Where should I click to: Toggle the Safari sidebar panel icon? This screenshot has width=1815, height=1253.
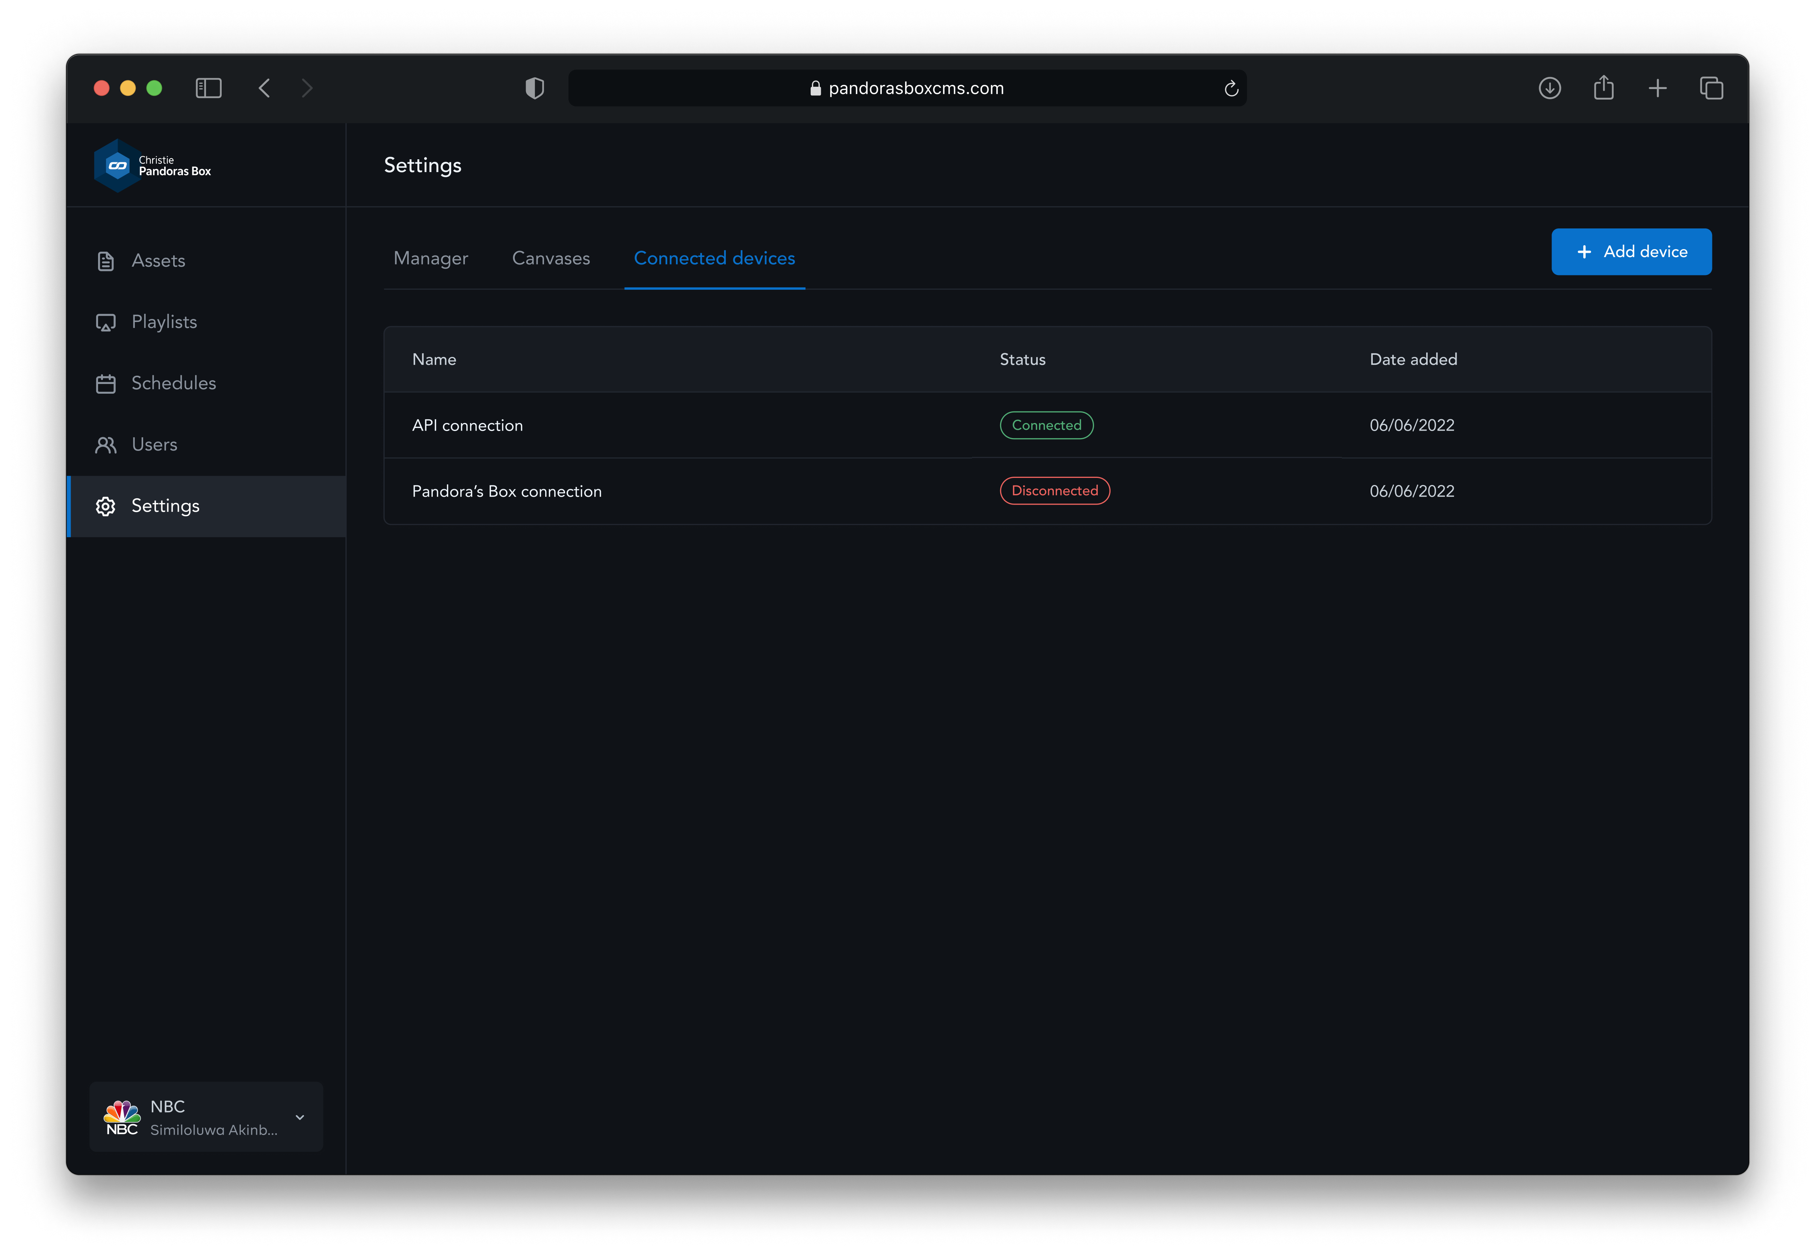point(209,88)
